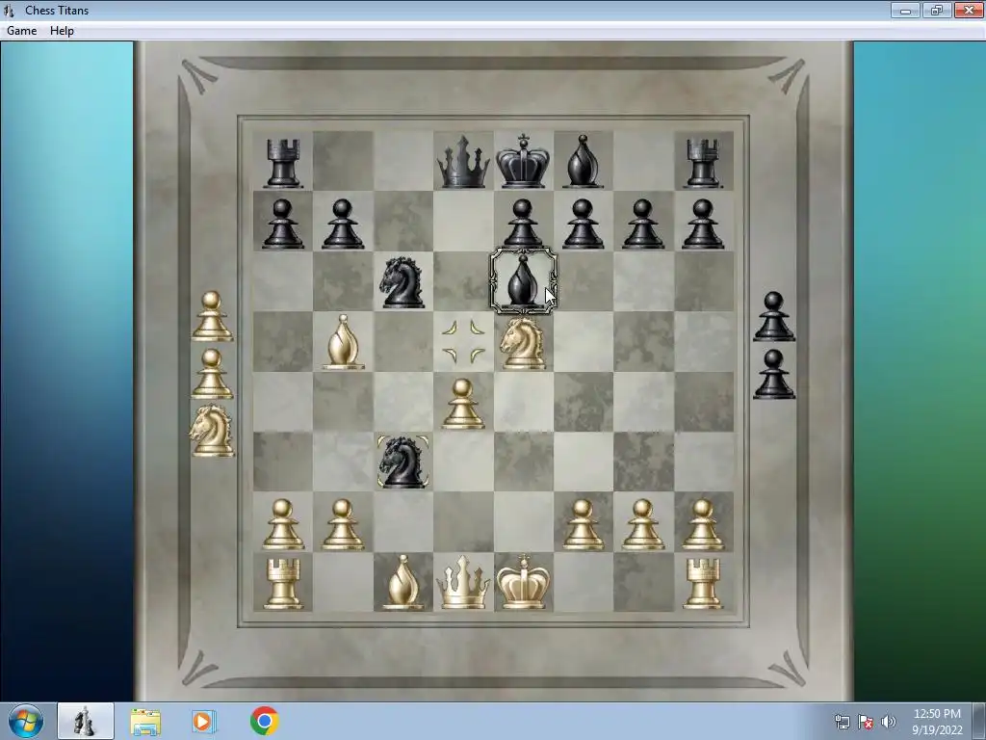Select the white king on e1

(x=523, y=582)
